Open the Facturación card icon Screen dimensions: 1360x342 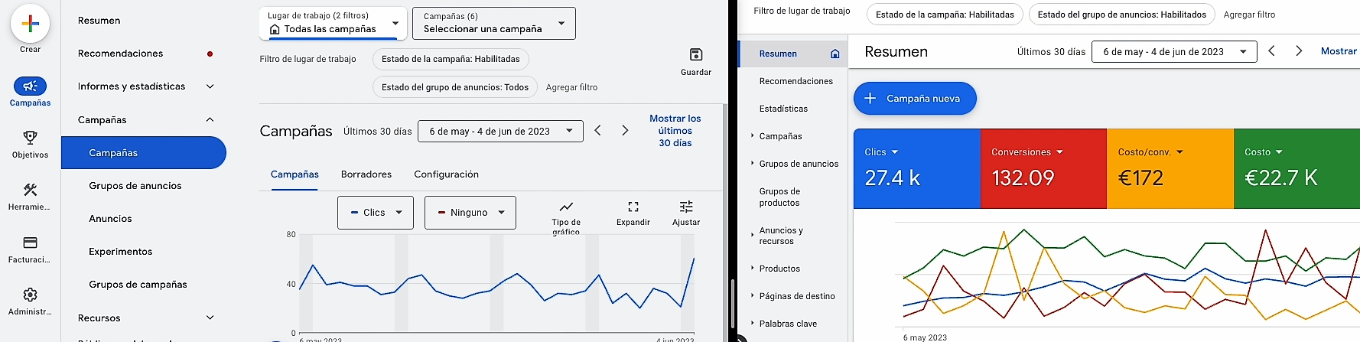point(31,243)
